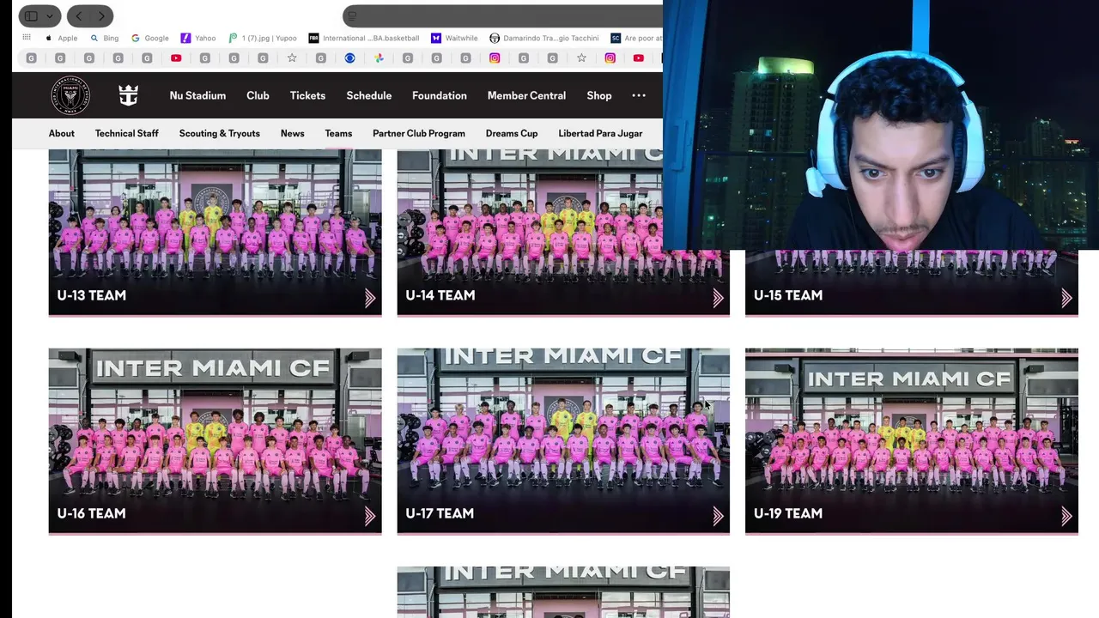Click the Inter Miami CF crest logo
This screenshot has height=618, width=1099.
[x=70, y=95]
